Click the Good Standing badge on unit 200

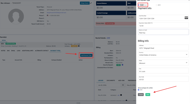(11, 44)
